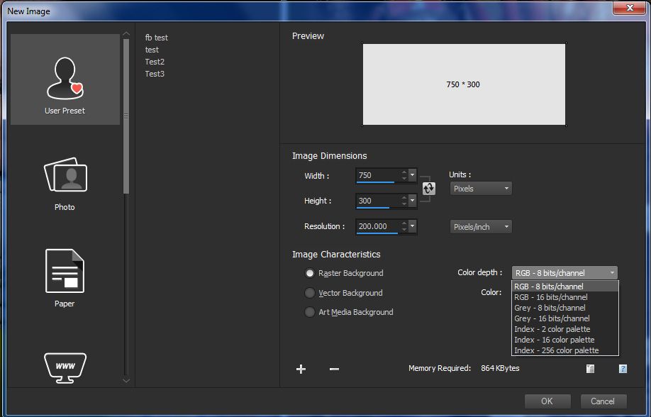The image size is (651, 417).
Task: Open the New Image help with the question mark icon
Action: pyautogui.click(x=623, y=369)
